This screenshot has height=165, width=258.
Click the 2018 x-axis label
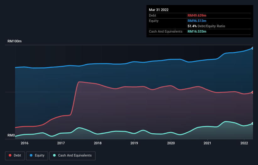pos(98,143)
